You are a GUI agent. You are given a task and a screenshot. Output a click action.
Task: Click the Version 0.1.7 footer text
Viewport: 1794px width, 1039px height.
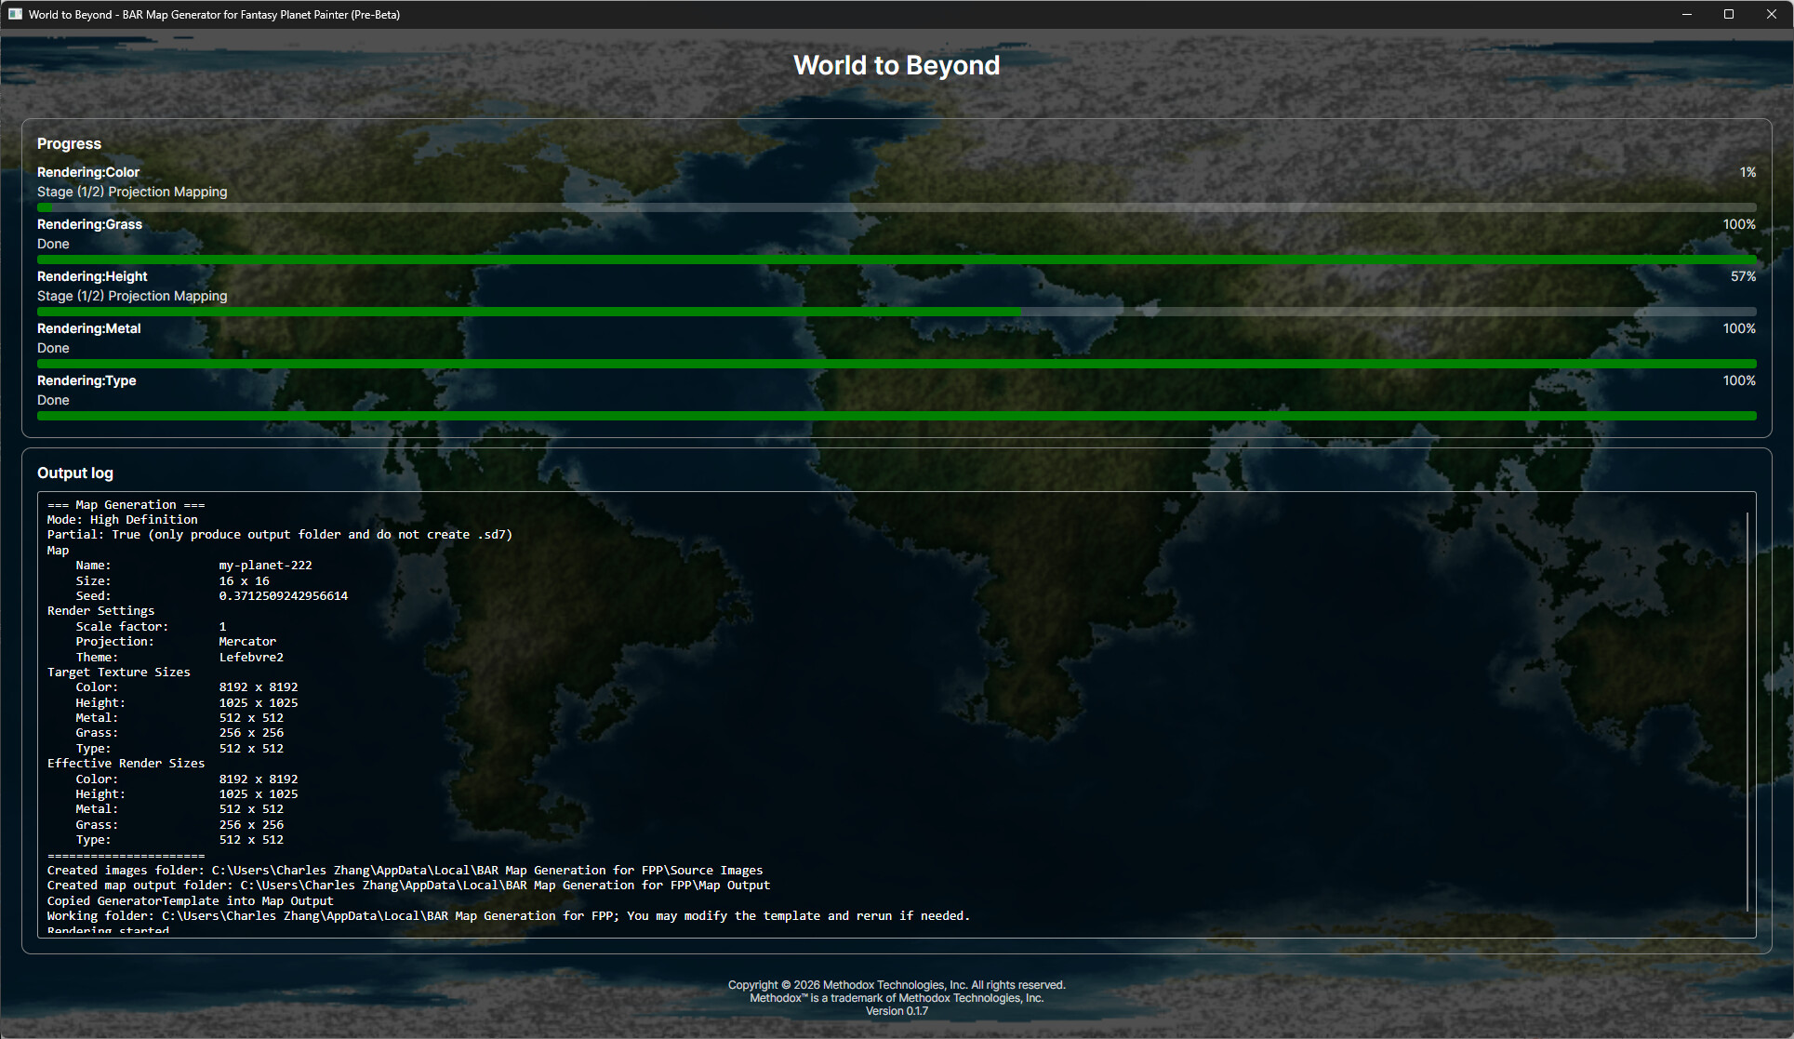[x=897, y=1010]
